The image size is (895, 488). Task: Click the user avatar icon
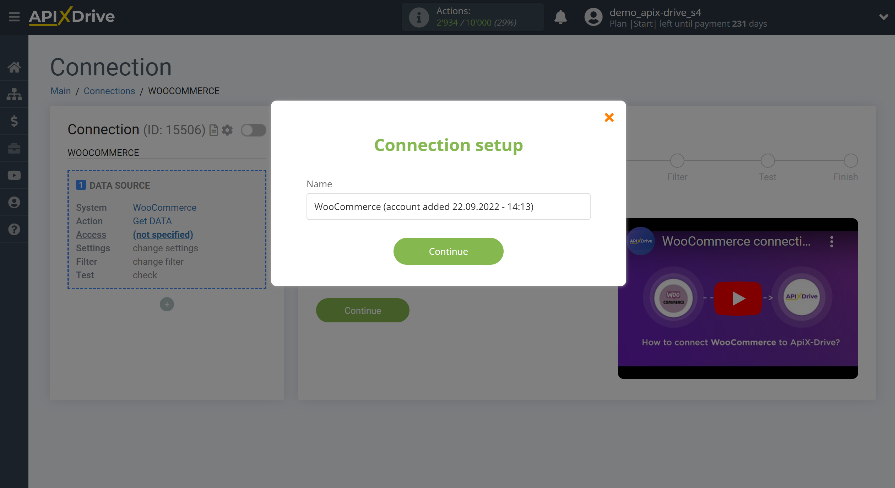coord(593,17)
